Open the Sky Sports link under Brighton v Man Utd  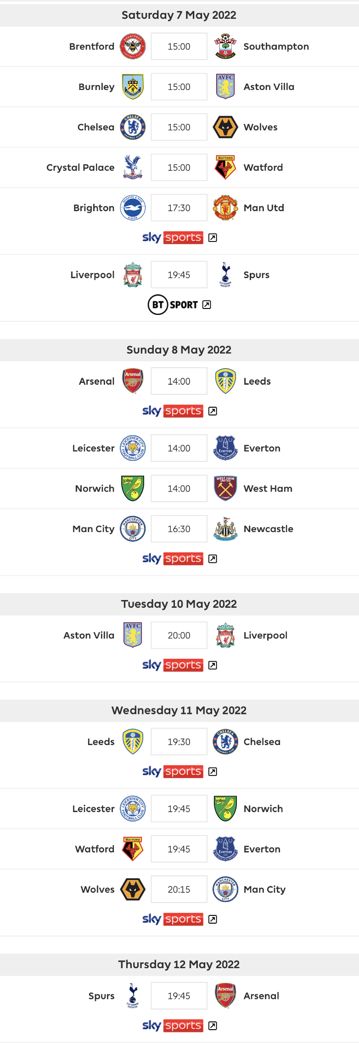[x=173, y=238]
